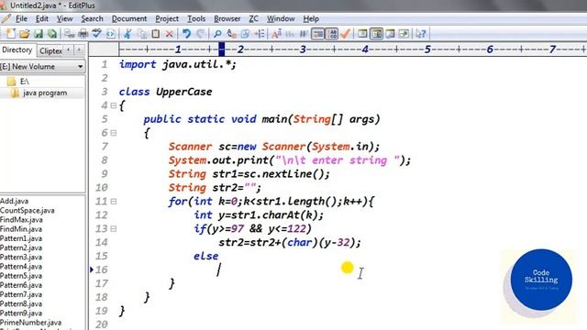
Task: Select CountSpace.java in the file list
Action: point(28,210)
